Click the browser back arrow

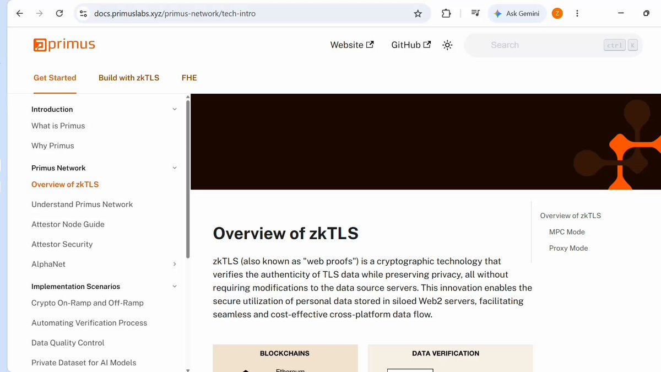(20, 14)
